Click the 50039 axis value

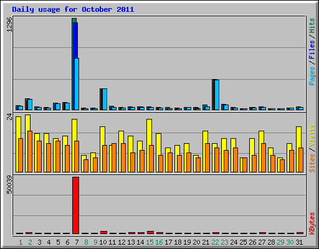click(9, 185)
